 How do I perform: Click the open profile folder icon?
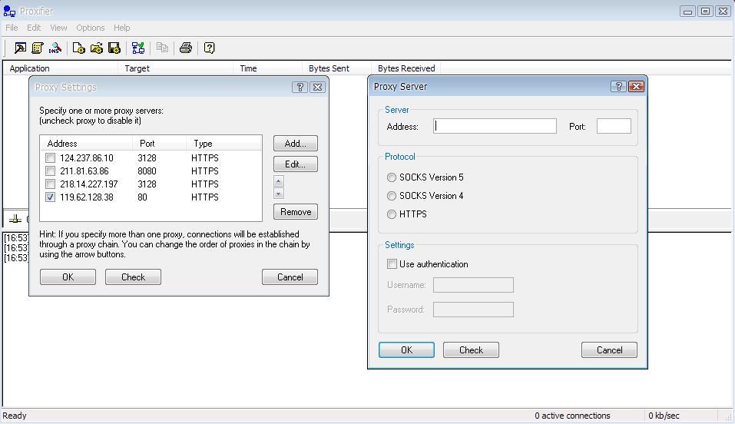[x=97, y=48]
